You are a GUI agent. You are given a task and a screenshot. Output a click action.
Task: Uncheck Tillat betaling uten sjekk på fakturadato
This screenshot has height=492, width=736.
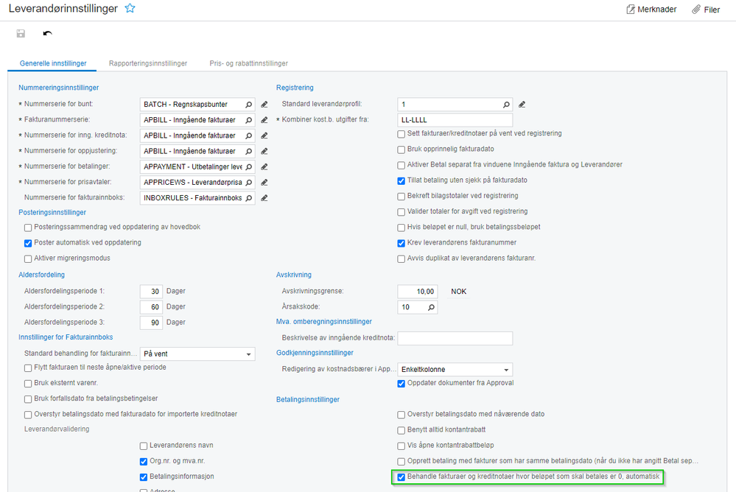pos(402,180)
